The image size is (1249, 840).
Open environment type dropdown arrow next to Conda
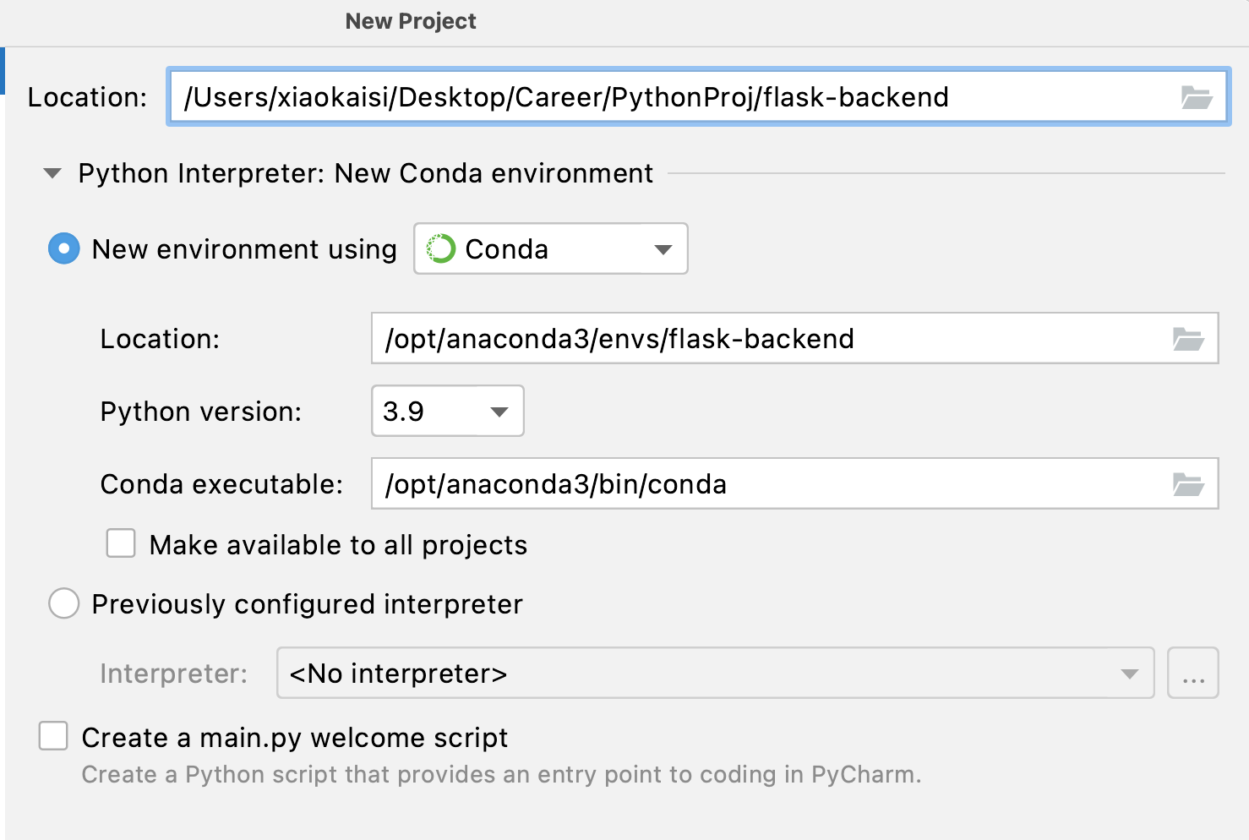point(663,249)
